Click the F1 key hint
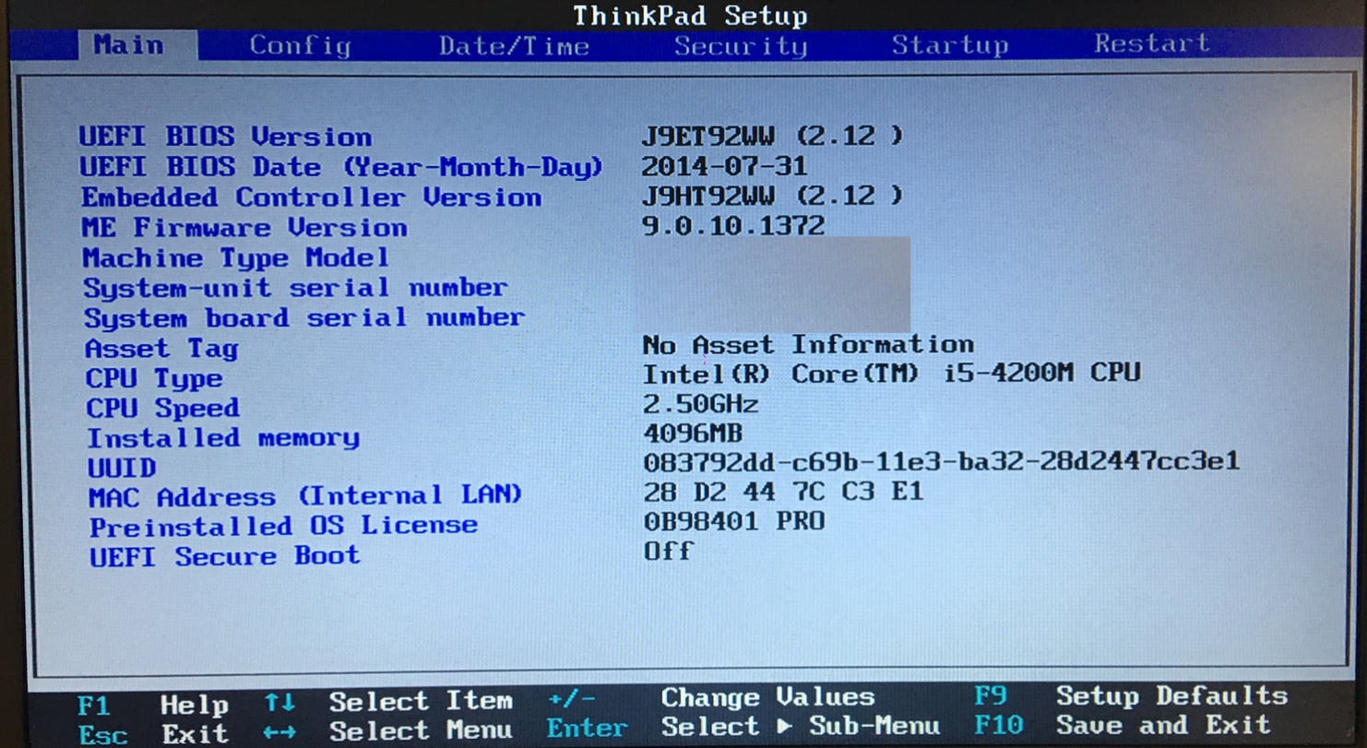The width and height of the screenshot is (1367, 748). (x=94, y=706)
